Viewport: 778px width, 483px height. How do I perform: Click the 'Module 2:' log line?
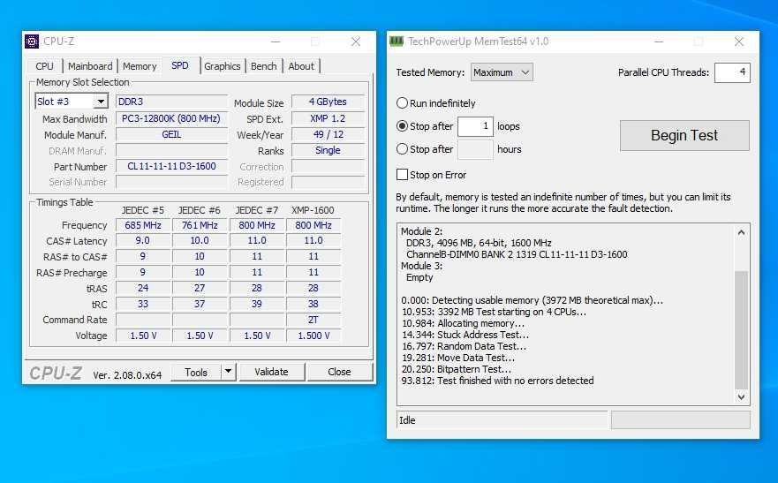[421, 231]
